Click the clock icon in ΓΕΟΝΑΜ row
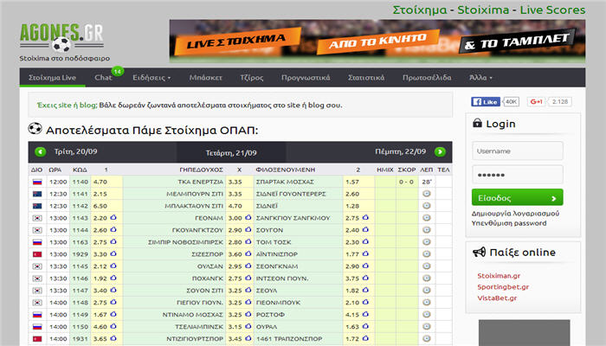 426,218
